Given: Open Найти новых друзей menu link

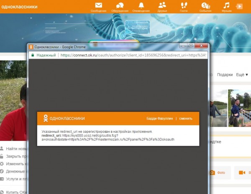Looking at the screenshot, I should coord(16,149).
